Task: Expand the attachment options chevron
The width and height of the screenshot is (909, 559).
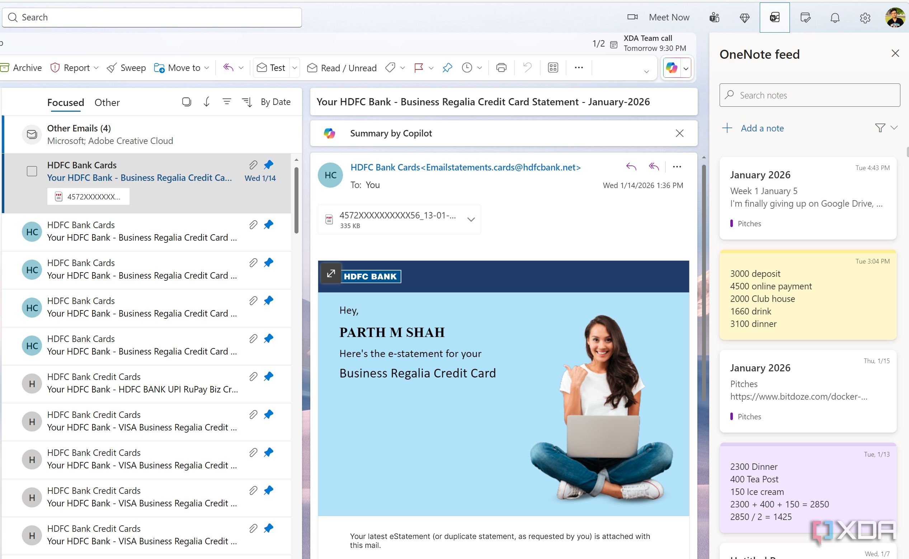Action: [471, 219]
